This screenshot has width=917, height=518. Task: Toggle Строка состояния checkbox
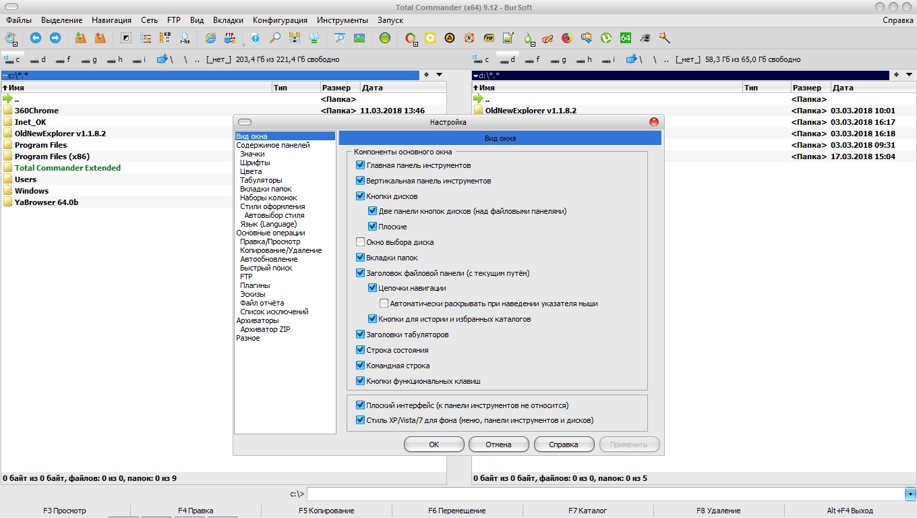pyautogui.click(x=360, y=350)
